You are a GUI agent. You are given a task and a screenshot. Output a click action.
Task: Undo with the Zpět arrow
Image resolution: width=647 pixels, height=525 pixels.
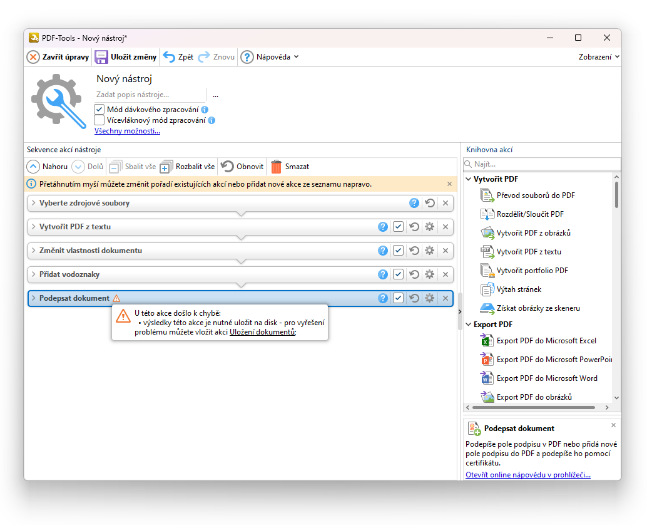pos(178,57)
